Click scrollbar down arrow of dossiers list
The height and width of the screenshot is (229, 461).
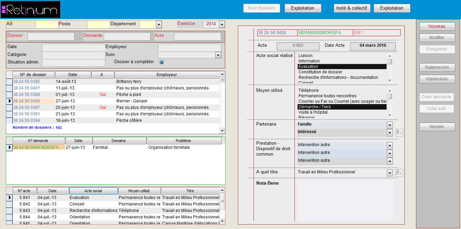coord(222,130)
